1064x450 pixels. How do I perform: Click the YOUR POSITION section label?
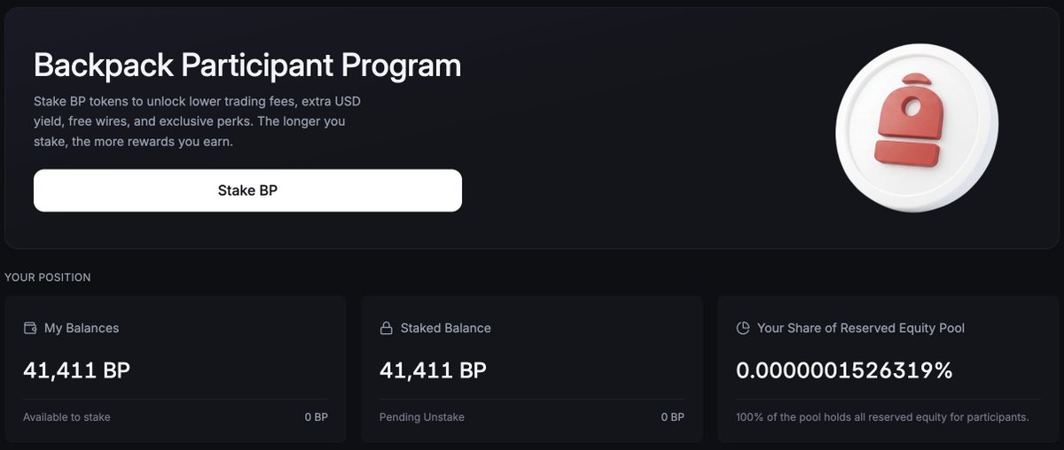[x=48, y=277]
